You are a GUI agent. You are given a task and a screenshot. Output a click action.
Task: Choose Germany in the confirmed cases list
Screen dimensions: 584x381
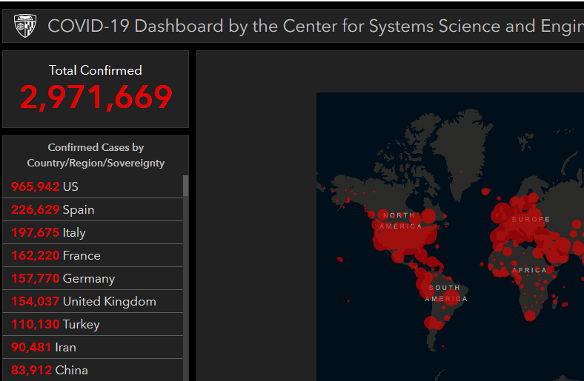coord(93,278)
